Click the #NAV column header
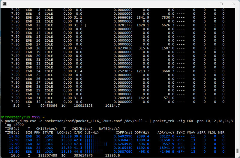Screen dimensions: 240x158 (191, 133)
